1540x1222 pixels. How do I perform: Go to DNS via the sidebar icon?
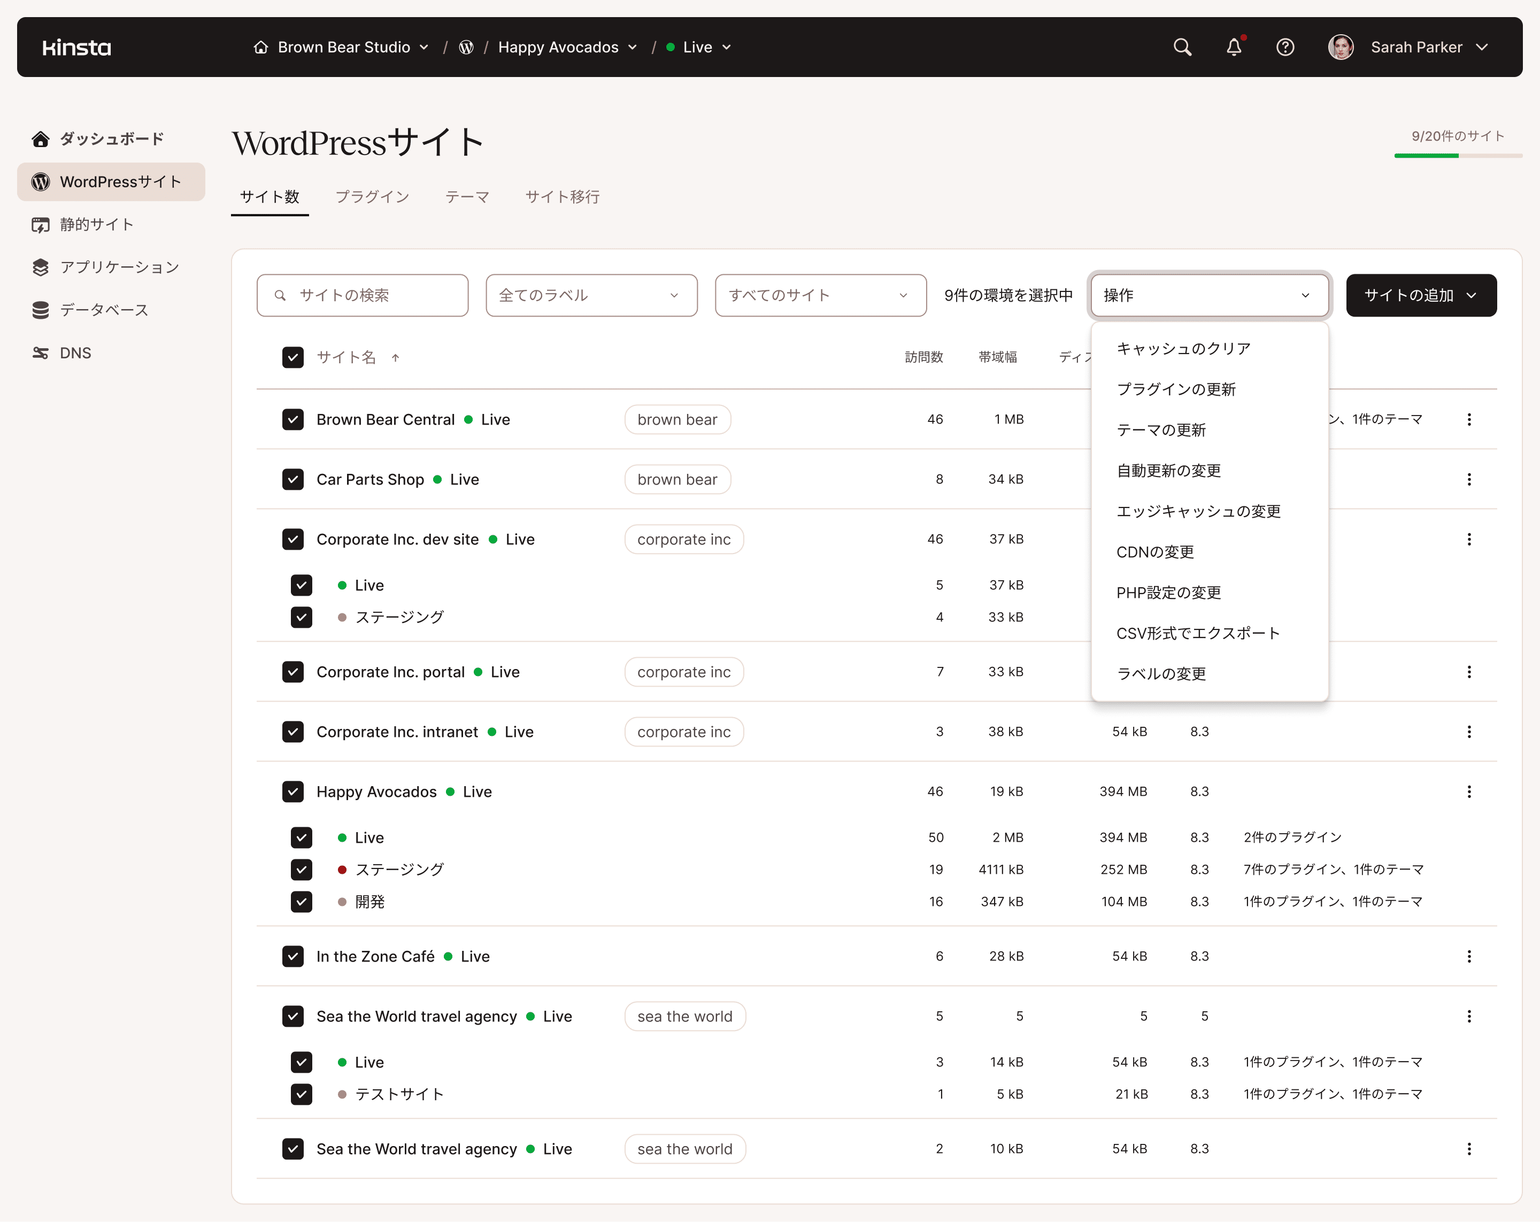75,352
